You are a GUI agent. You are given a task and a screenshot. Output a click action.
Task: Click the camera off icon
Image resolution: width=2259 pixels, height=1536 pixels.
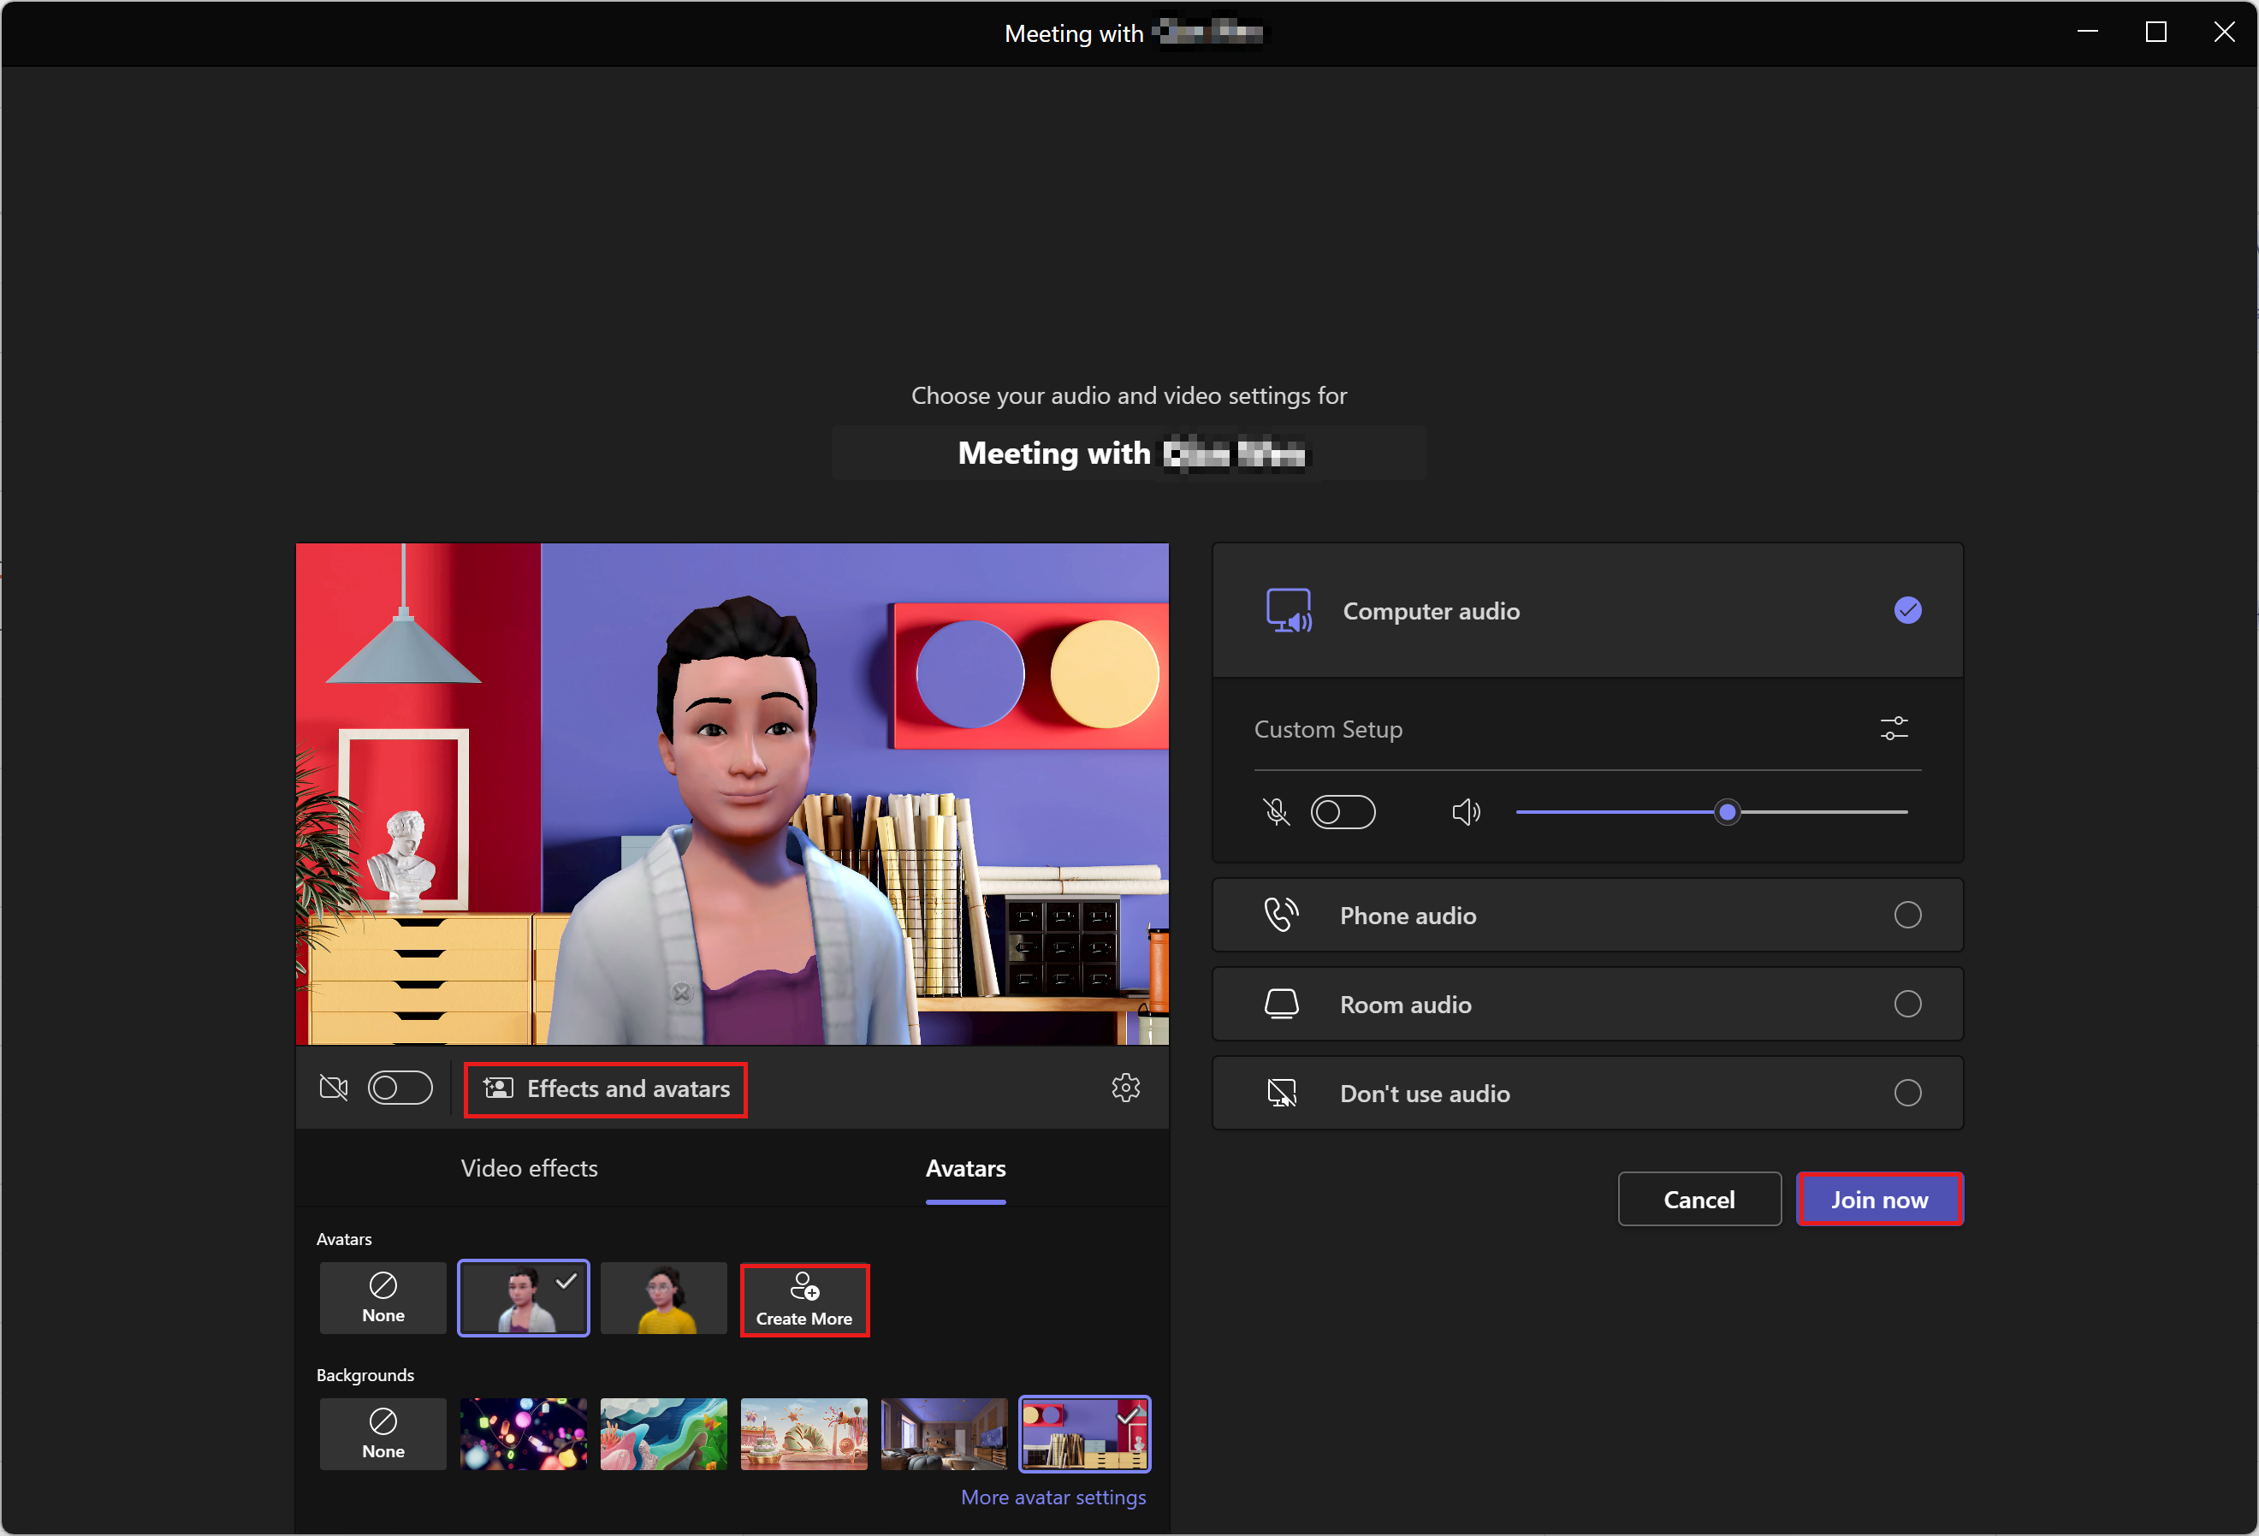point(335,1088)
